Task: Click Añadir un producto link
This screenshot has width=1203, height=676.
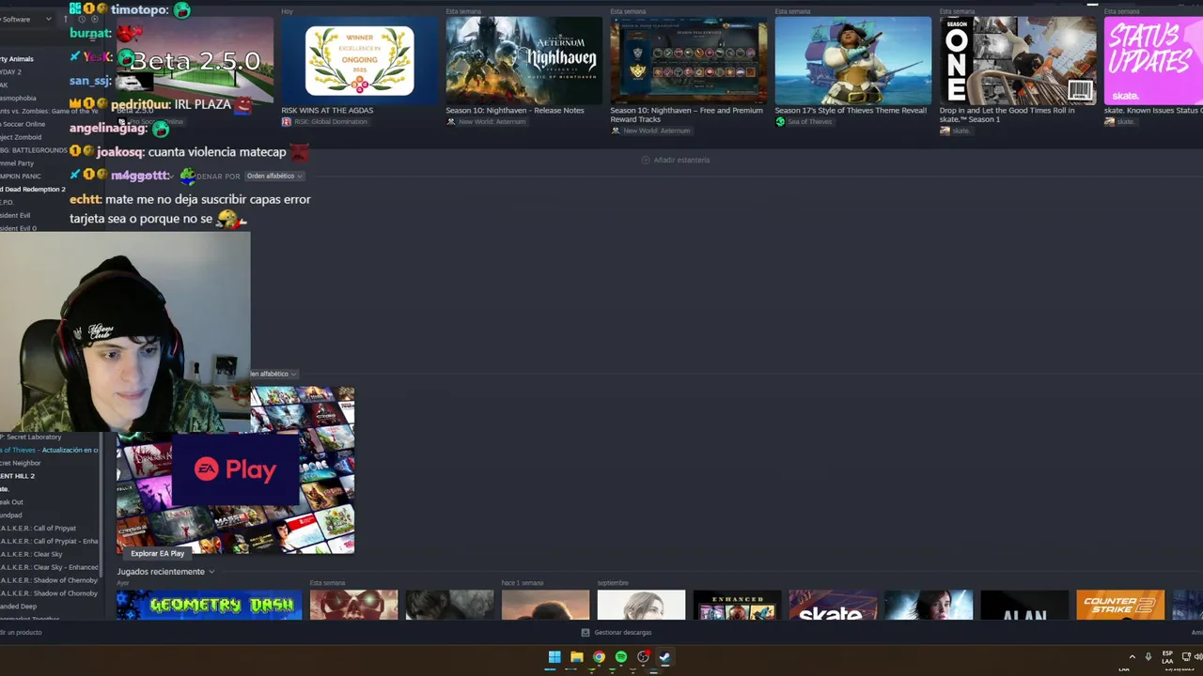Action: (21, 633)
